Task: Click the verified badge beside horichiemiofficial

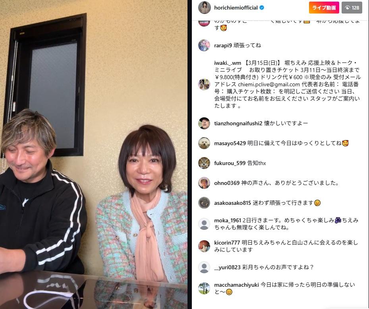Action: click(x=262, y=8)
